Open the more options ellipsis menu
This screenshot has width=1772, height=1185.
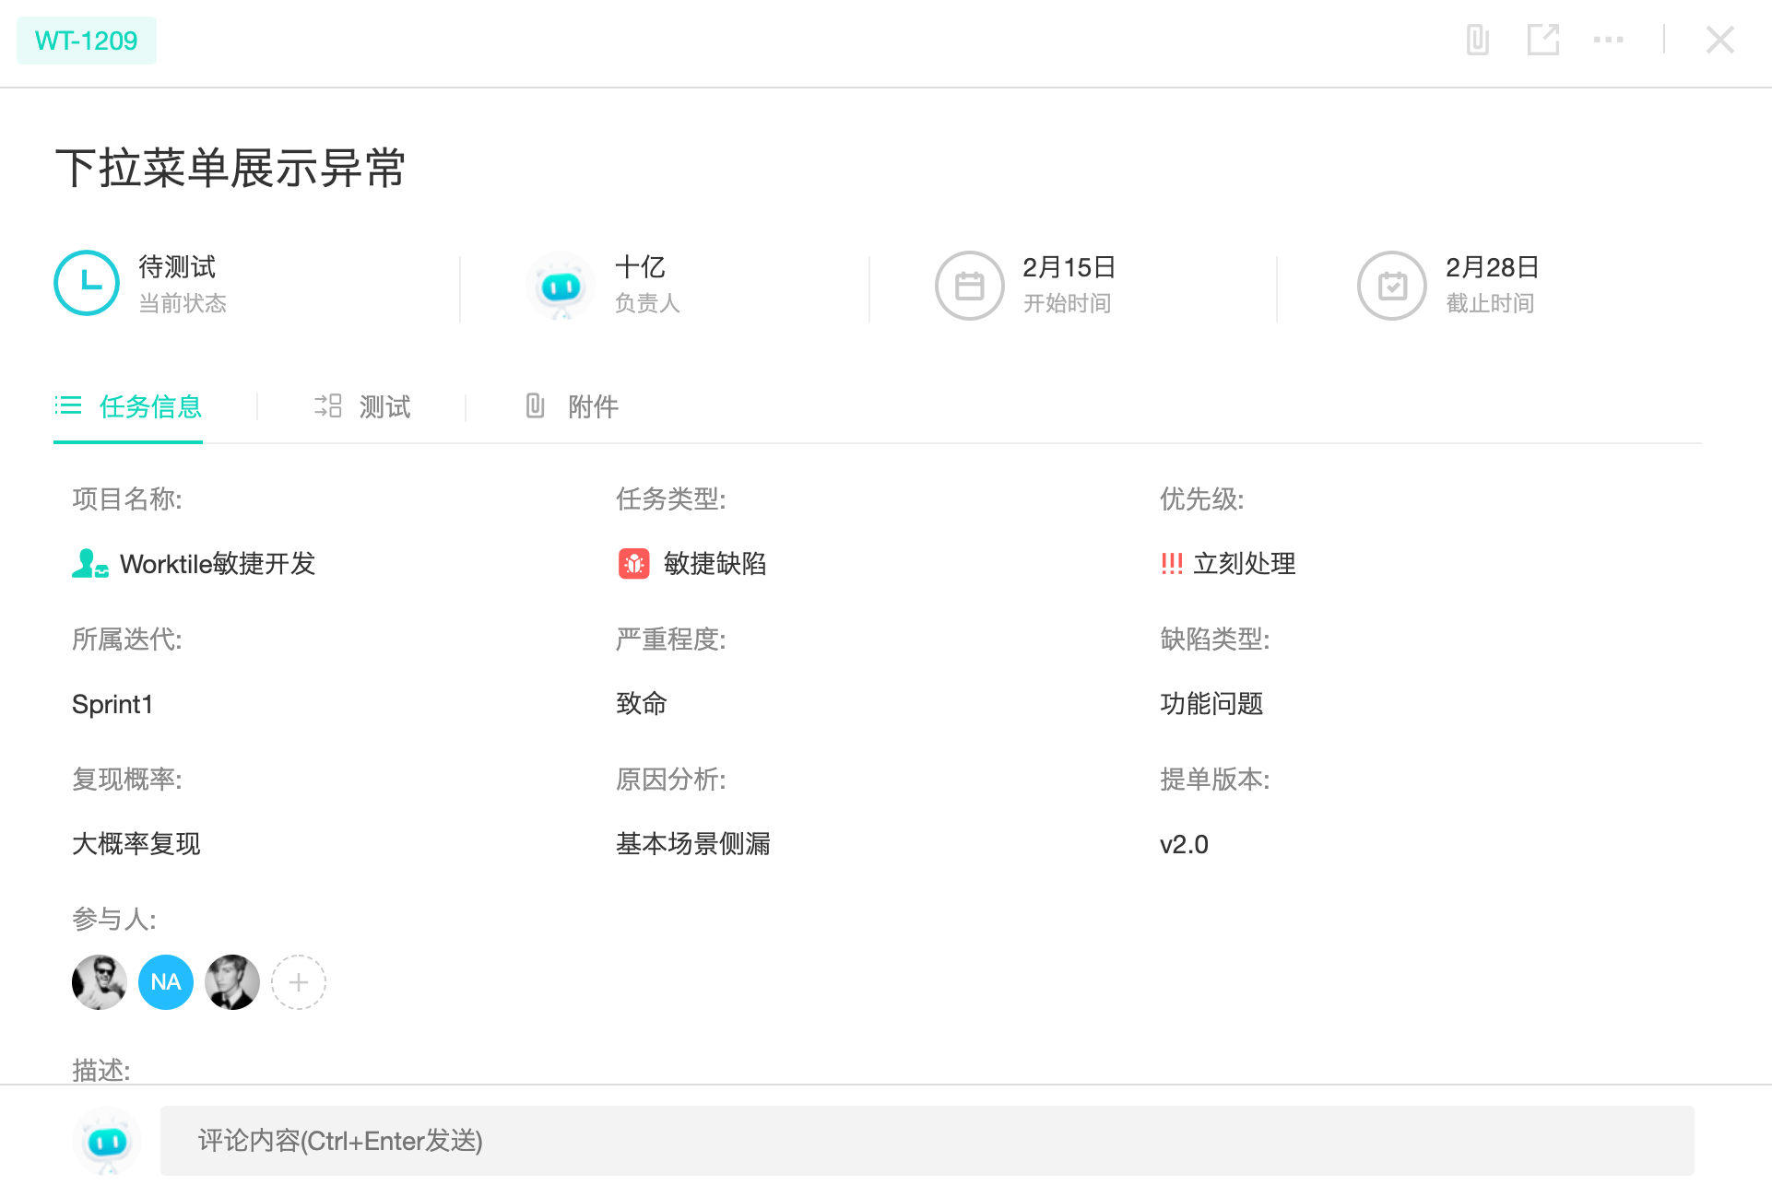(x=1608, y=41)
